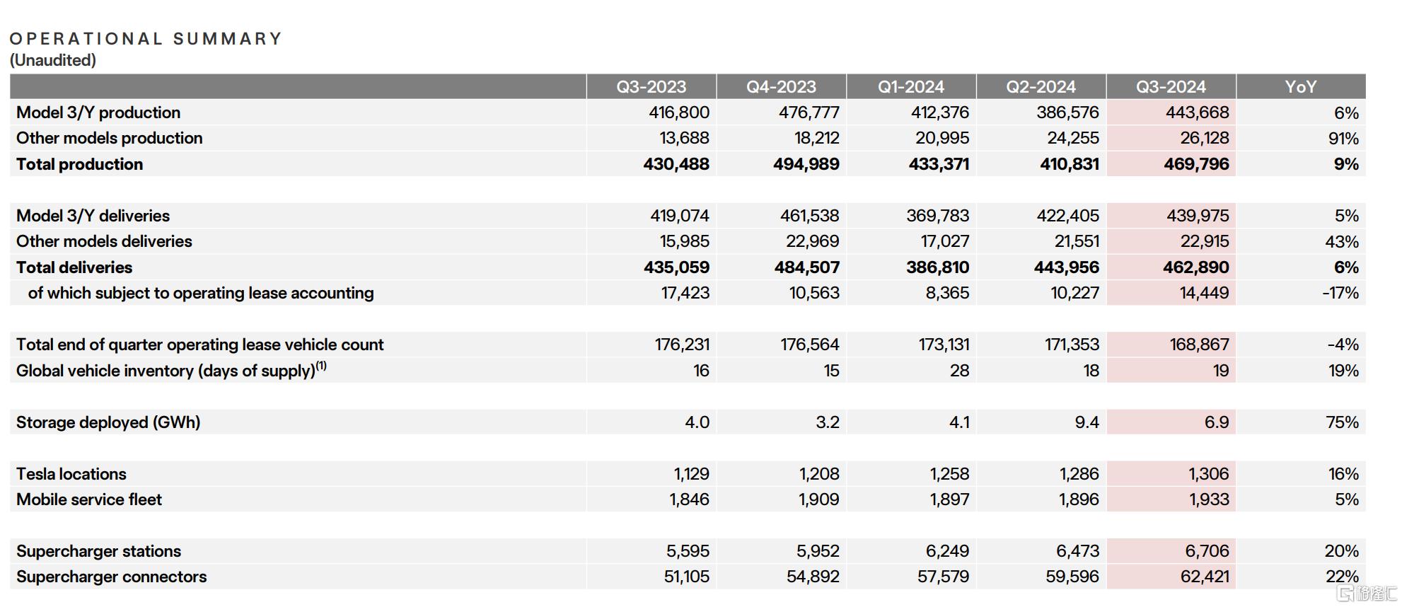The width and height of the screenshot is (1402, 607).
Task: Click the Storage deployed (GWh) label
Action: pos(108,422)
